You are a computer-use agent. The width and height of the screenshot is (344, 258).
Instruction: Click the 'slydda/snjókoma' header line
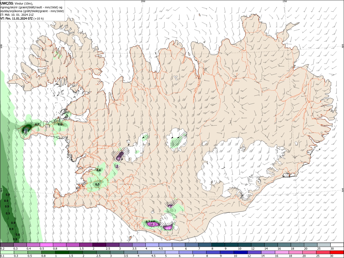(x=32, y=11)
